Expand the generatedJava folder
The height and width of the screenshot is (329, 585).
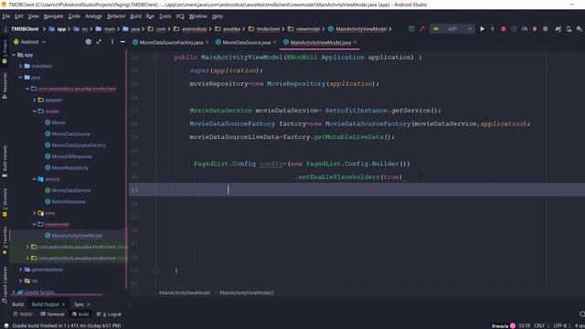20,270
